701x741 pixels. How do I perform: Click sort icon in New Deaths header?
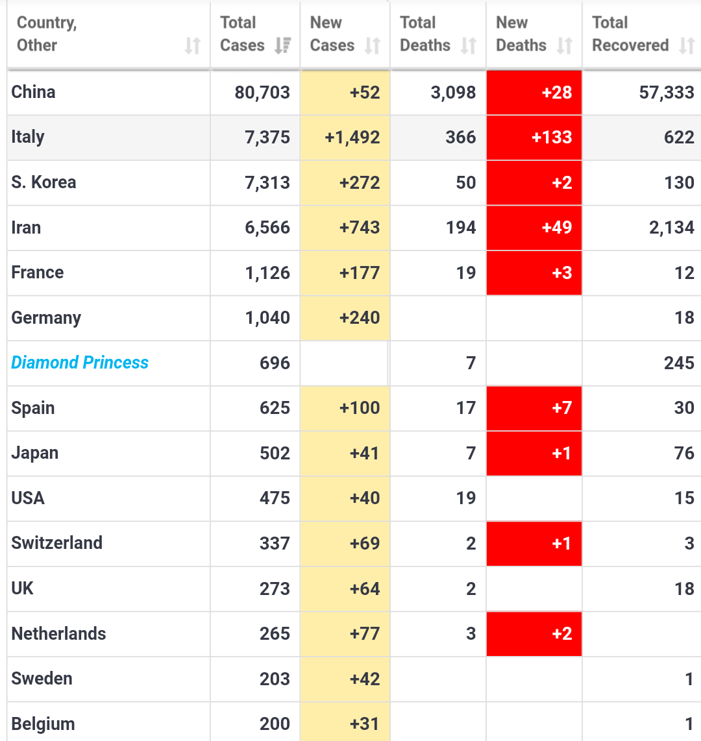click(x=565, y=45)
